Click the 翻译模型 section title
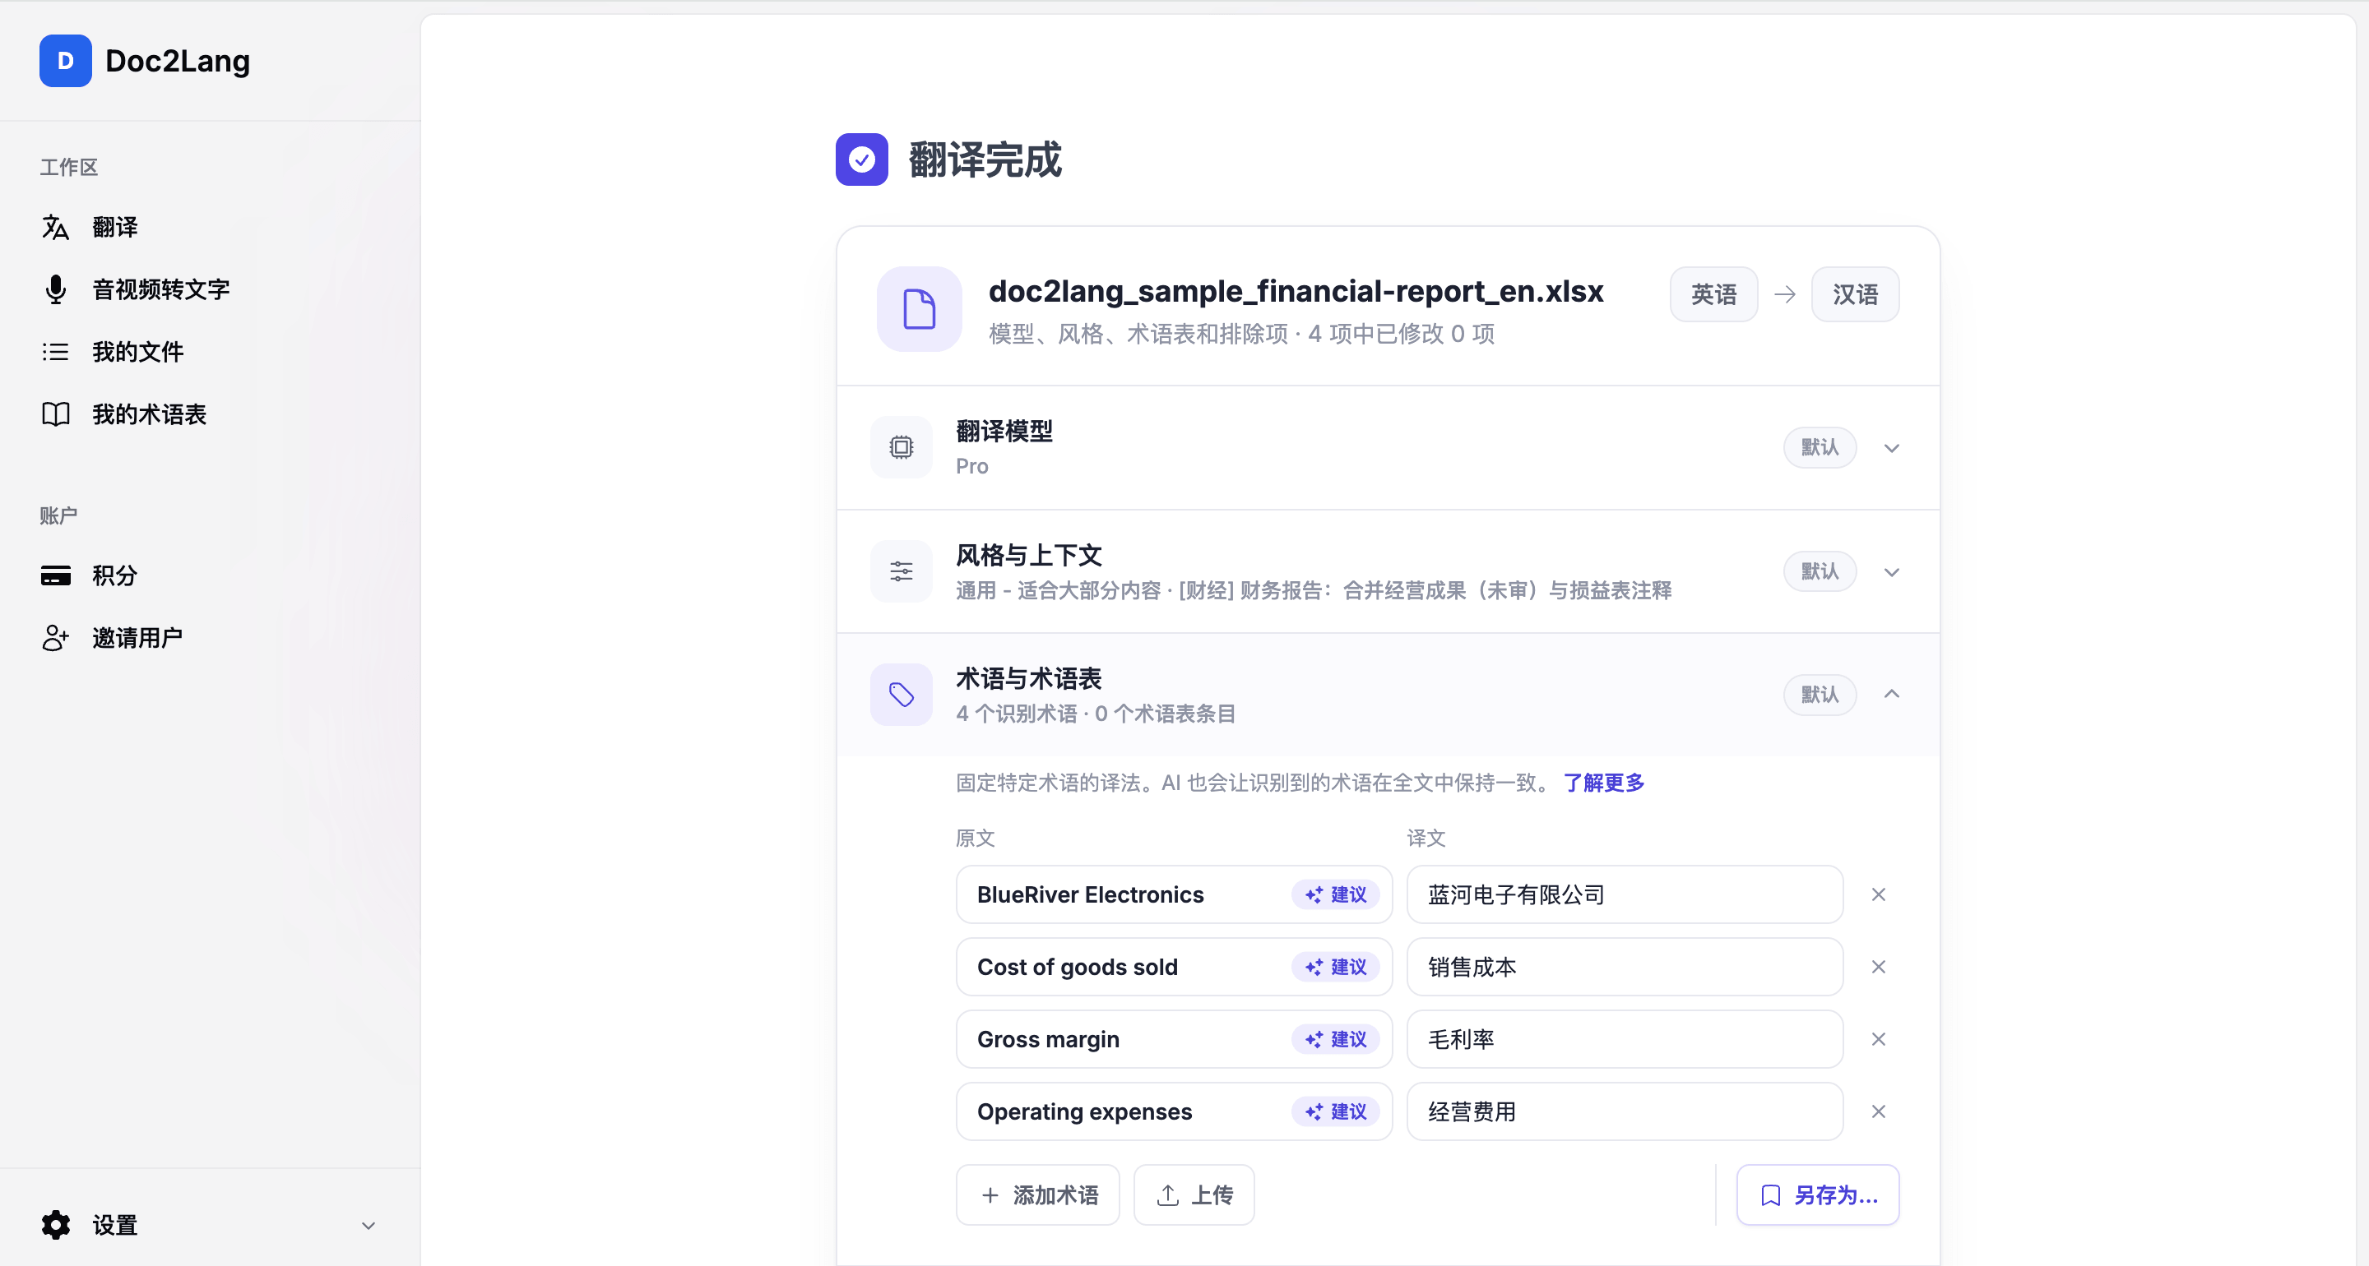 click(1004, 432)
